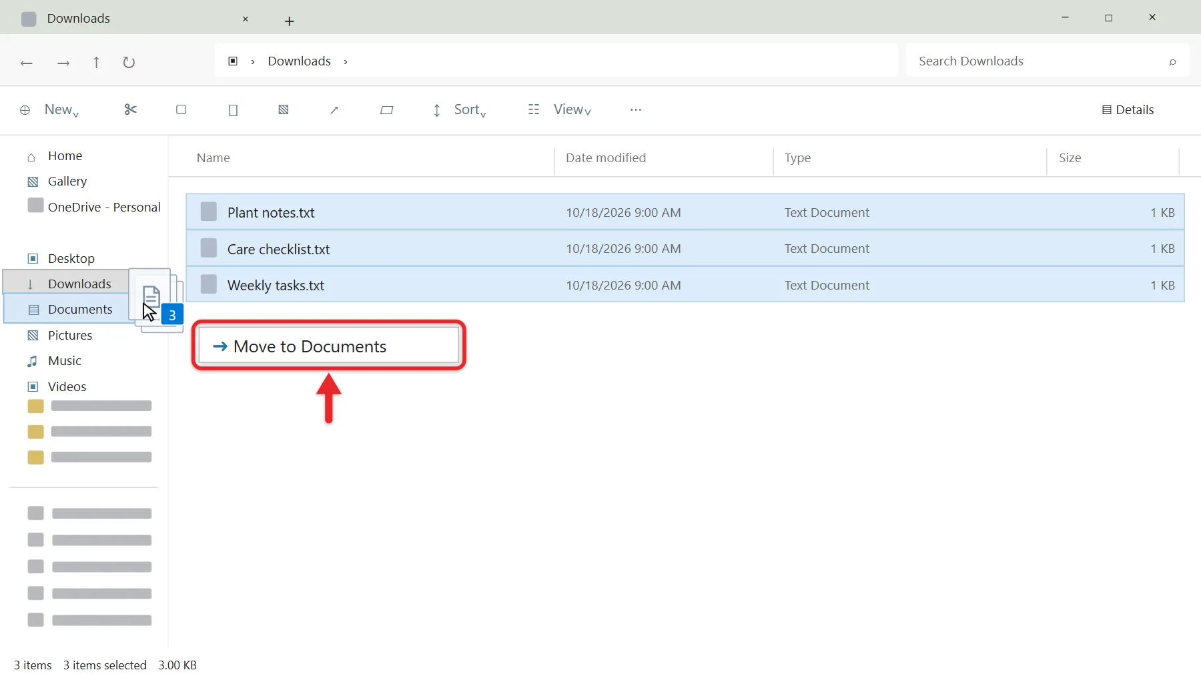Click the Downloads breadcrumb in address bar
1201x676 pixels.
tap(299, 61)
